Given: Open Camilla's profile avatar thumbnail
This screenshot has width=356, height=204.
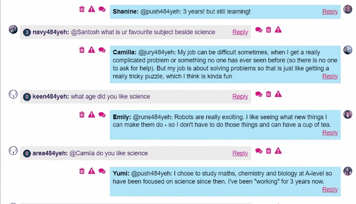Looking at the screenshot, I should 348,50.
